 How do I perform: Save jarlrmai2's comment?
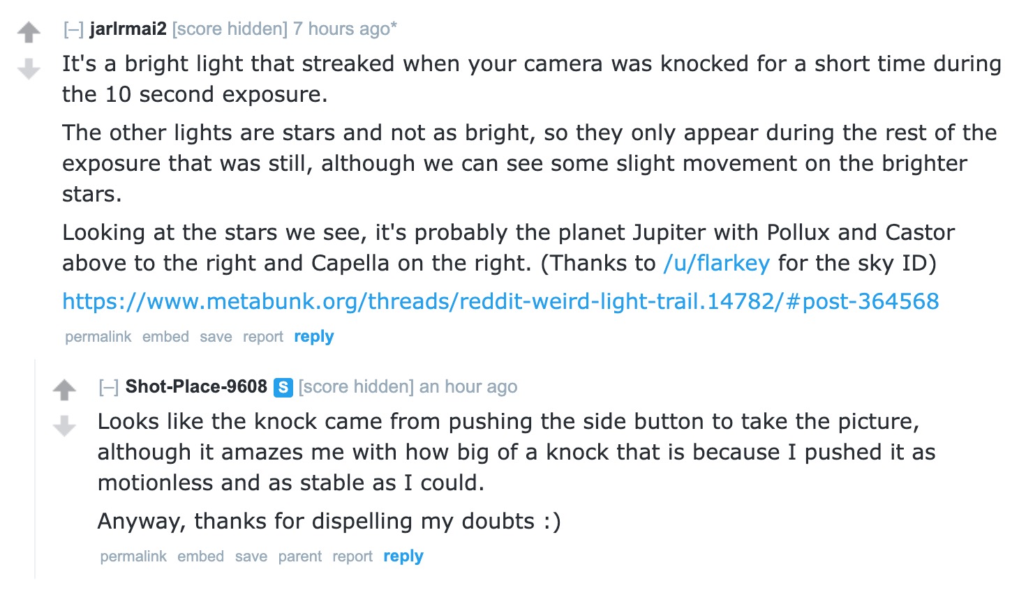(216, 337)
